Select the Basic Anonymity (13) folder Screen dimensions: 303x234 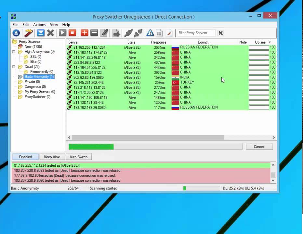[39, 77]
